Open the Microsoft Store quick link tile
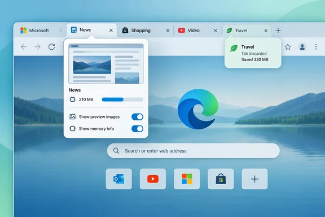 click(221, 179)
